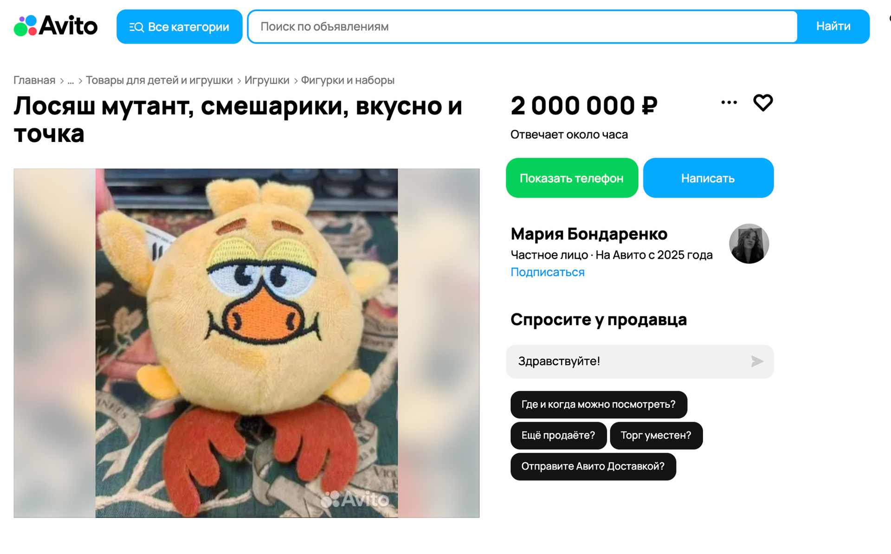Open the three-dots more options menu
This screenshot has height=554, width=891.
point(729,103)
